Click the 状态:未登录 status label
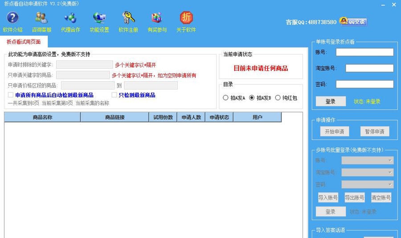 367,101
